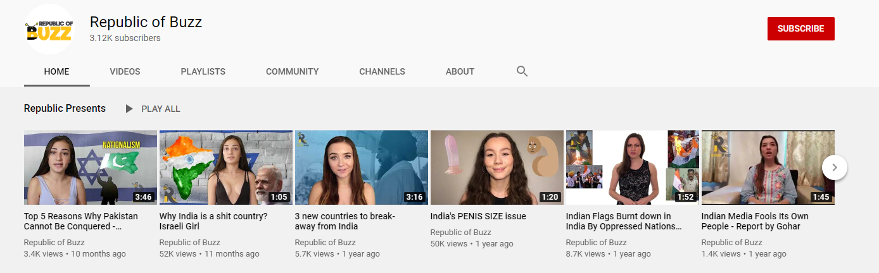Screen dimensions: 879x273
Task: Click the Indian Media Fools Its Own People title
Action: coord(755,221)
